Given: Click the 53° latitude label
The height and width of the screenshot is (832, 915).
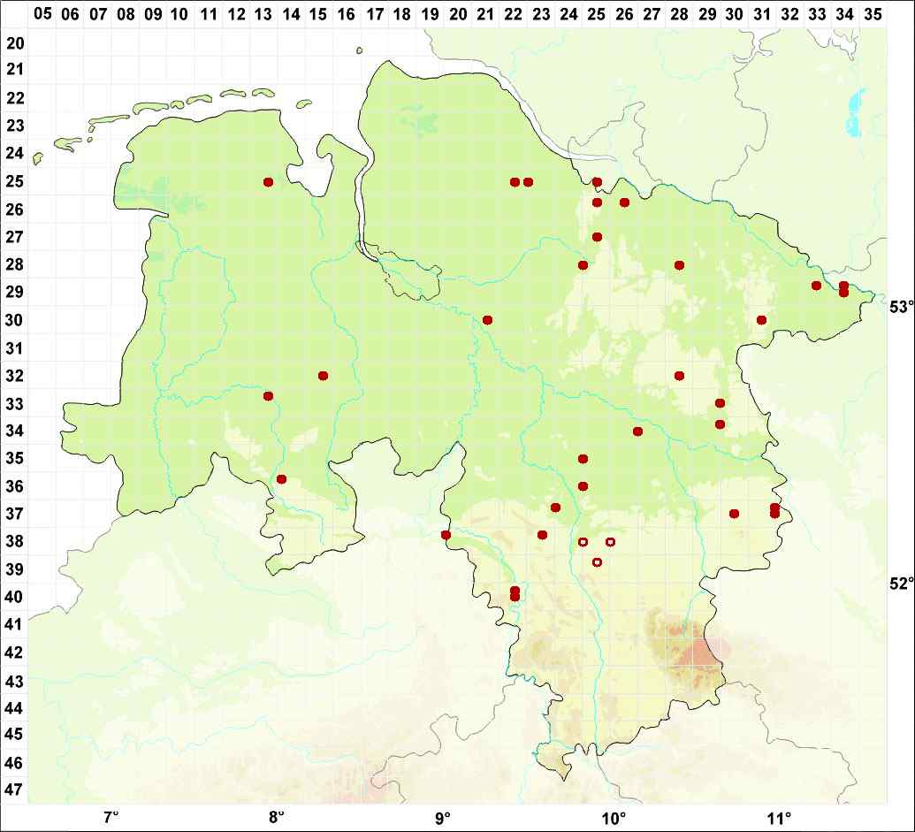Looking at the screenshot, I should tap(900, 307).
